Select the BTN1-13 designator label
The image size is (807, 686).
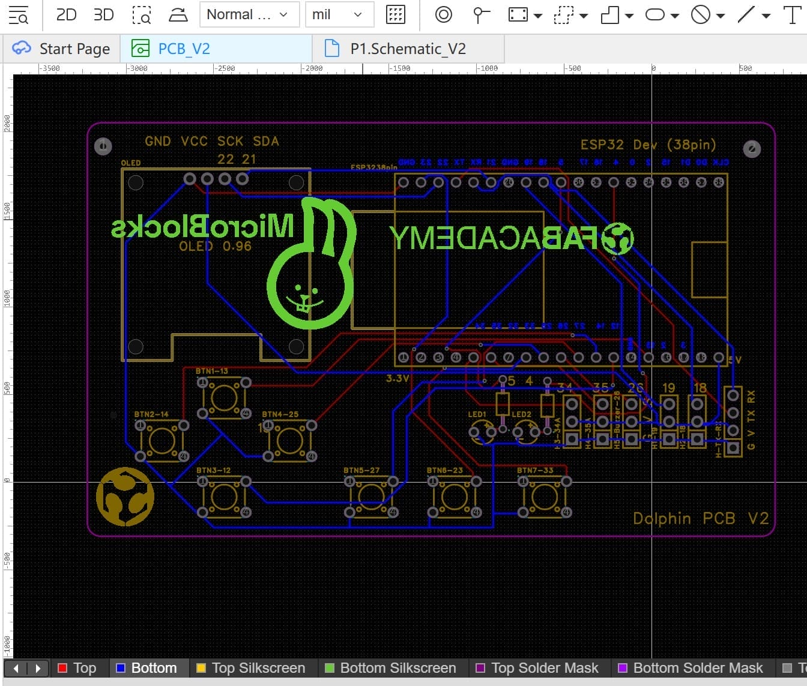pos(212,372)
